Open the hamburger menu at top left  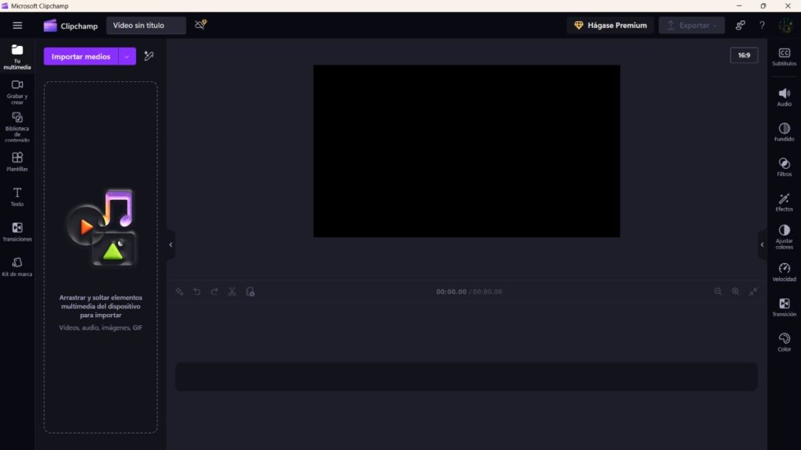tap(17, 24)
